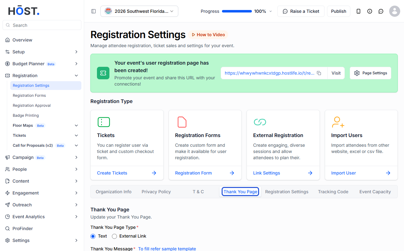
Task: Open the chat bubble icon in header
Action: pos(381,11)
